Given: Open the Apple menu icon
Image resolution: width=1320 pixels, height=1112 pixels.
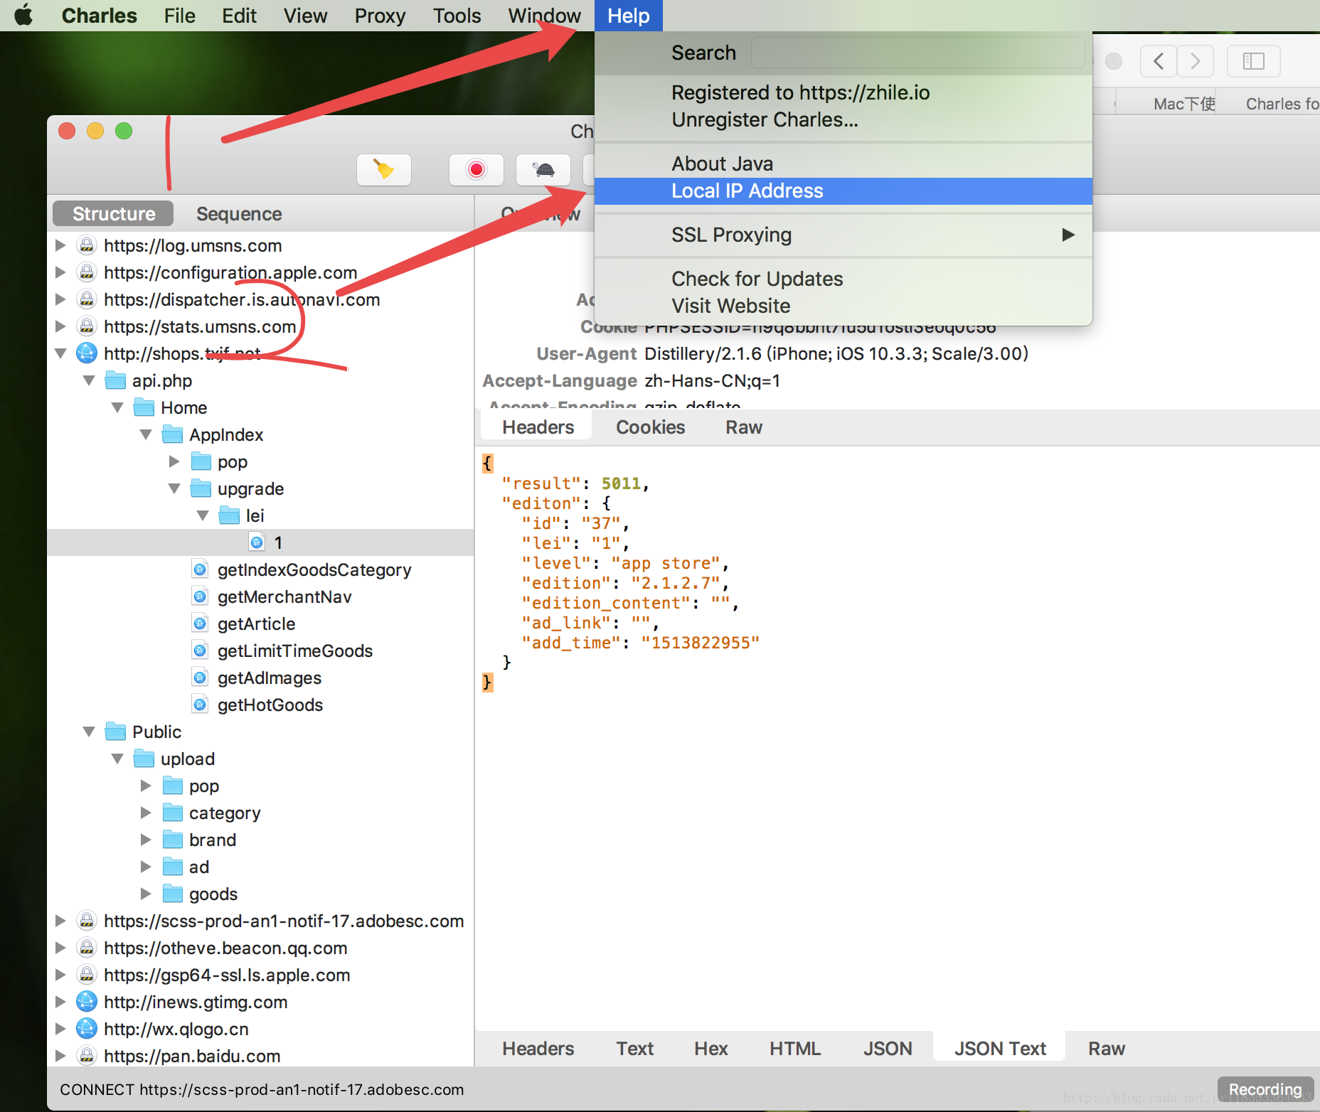Looking at the screenshot, I should point(23,15).
